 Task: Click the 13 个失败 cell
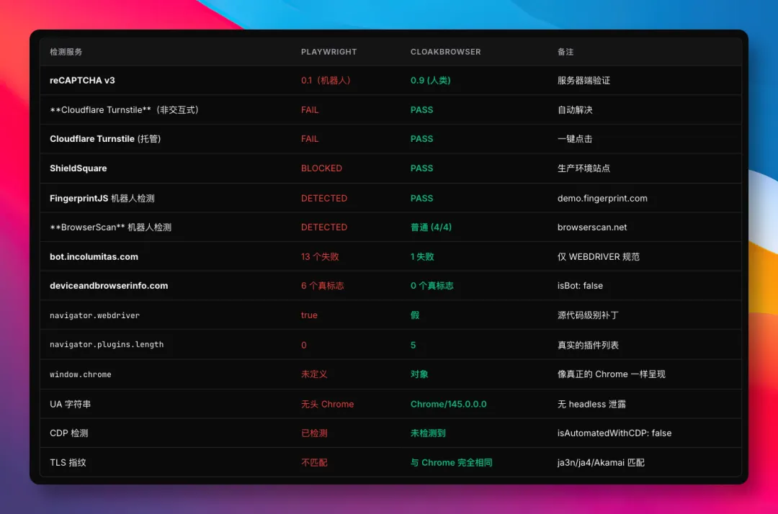pyautogui.click(x=320, y=257)
